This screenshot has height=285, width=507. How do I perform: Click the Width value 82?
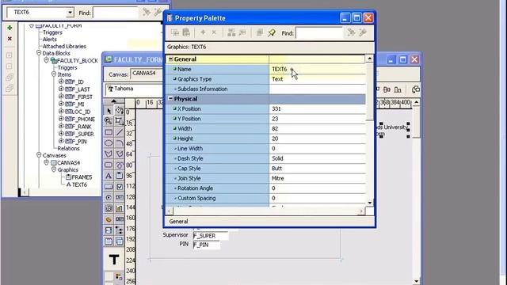pyautogui.click(x=317, y=128)
